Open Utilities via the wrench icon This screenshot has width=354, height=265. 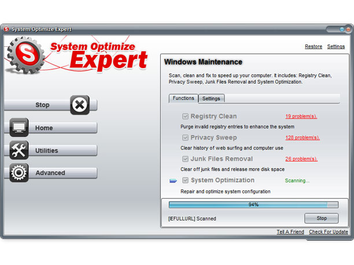(19, 150)
